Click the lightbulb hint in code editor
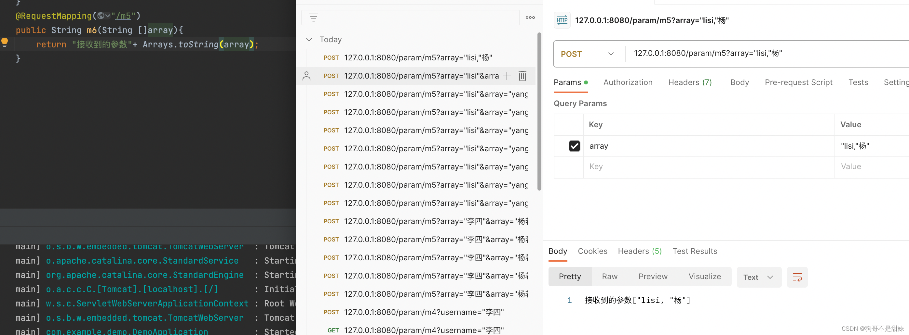Image resolution: width=909 pixels, height=335 pixels. (5, 42)
